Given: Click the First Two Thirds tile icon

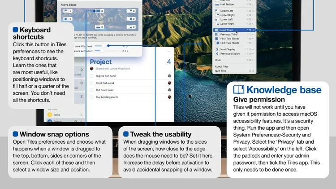Looking at the screenshot, I should point(217,39).
